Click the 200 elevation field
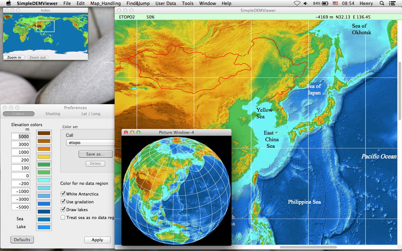This screenshot has height=251, width=402. [20, 160]
